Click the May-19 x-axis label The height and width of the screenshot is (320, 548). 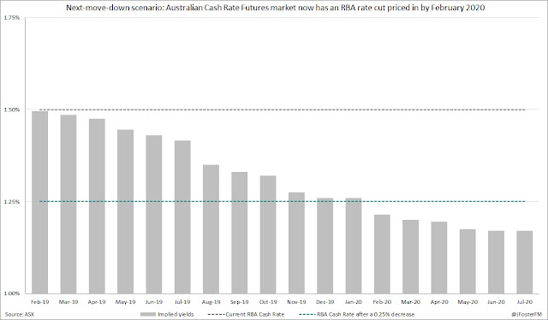tap(126, 302)
